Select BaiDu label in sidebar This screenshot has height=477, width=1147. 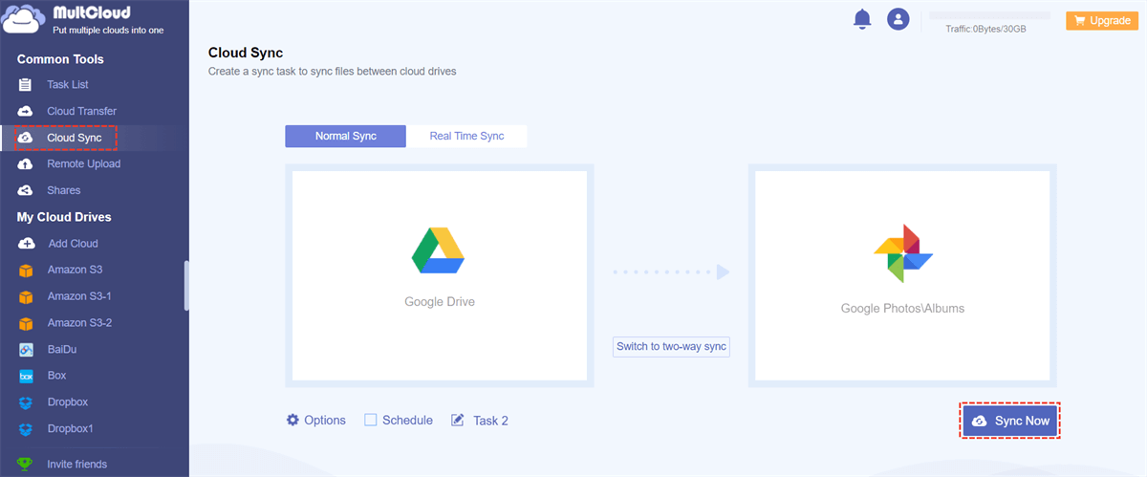point(63,350)
